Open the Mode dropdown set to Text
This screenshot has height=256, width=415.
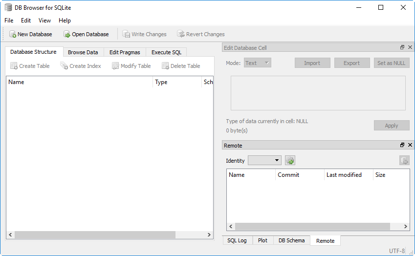point(258,63)
